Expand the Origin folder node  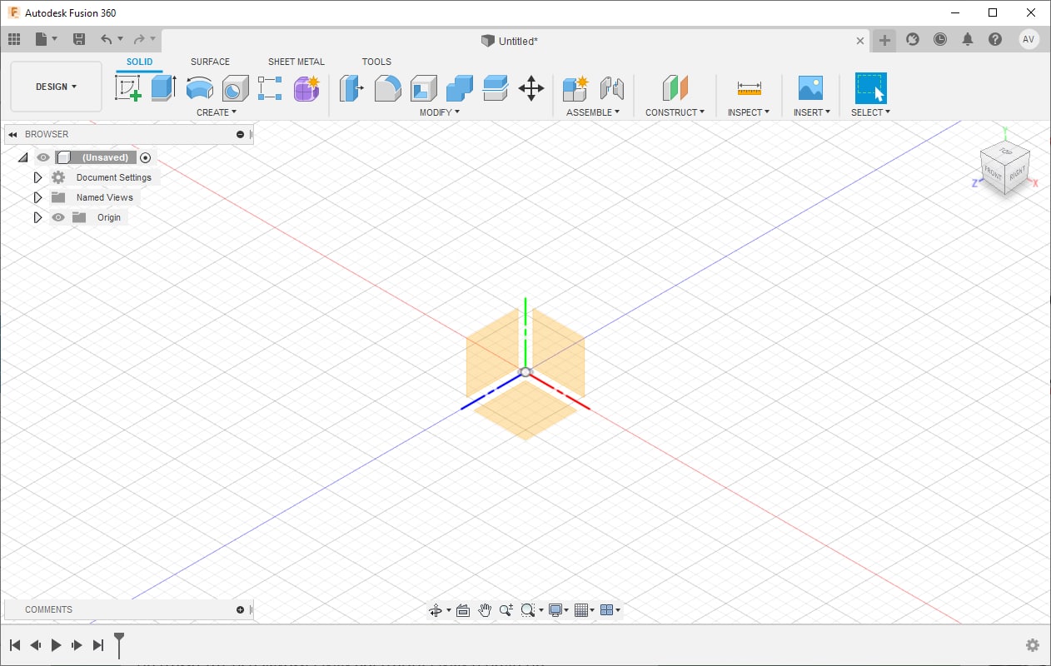[37, 217]
